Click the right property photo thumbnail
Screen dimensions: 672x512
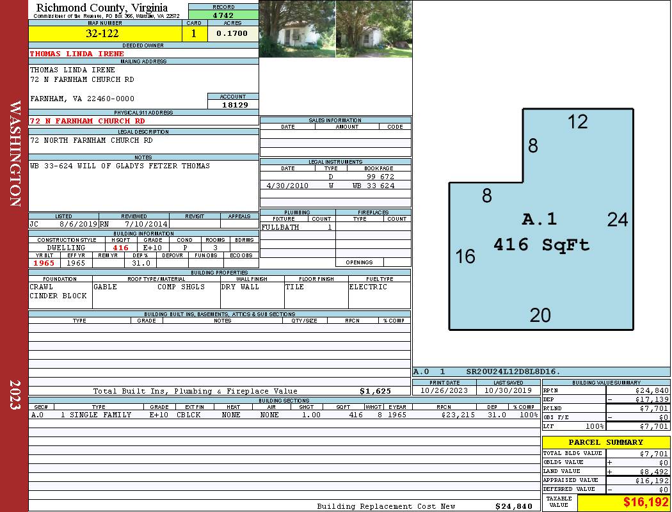coord(374,29)
